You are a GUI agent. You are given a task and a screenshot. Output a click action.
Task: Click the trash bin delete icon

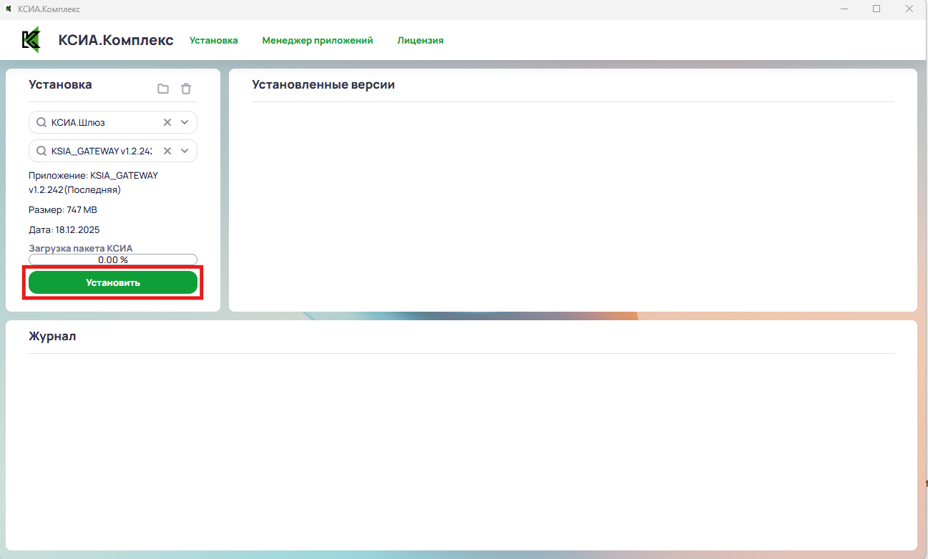point(186,89)
